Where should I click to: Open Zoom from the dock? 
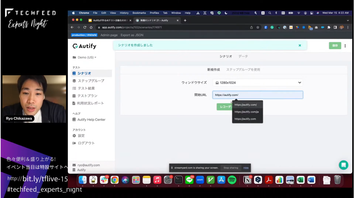click(200, 180)
